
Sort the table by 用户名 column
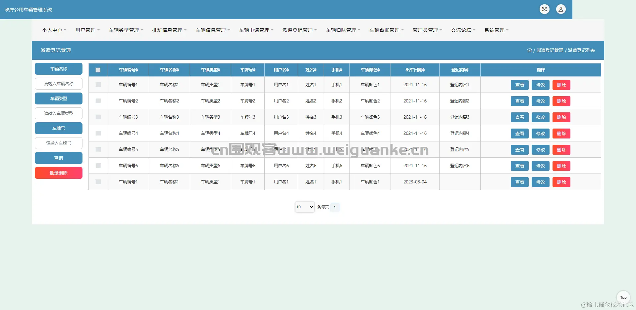click(281, 70)
